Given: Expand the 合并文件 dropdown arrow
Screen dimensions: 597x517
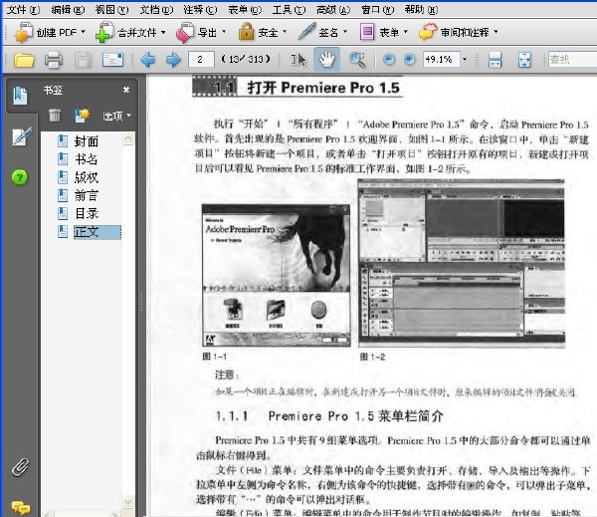Looking at the screenshot, I should click(x=163, y=32).
